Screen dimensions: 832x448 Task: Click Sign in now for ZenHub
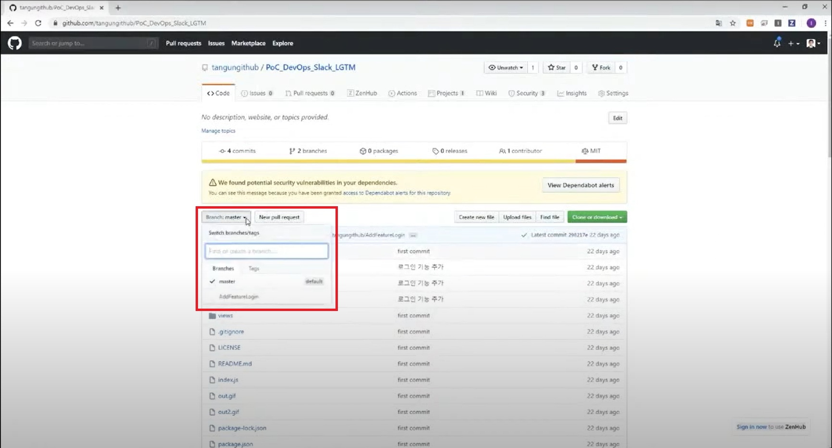[x=752, y=427]
